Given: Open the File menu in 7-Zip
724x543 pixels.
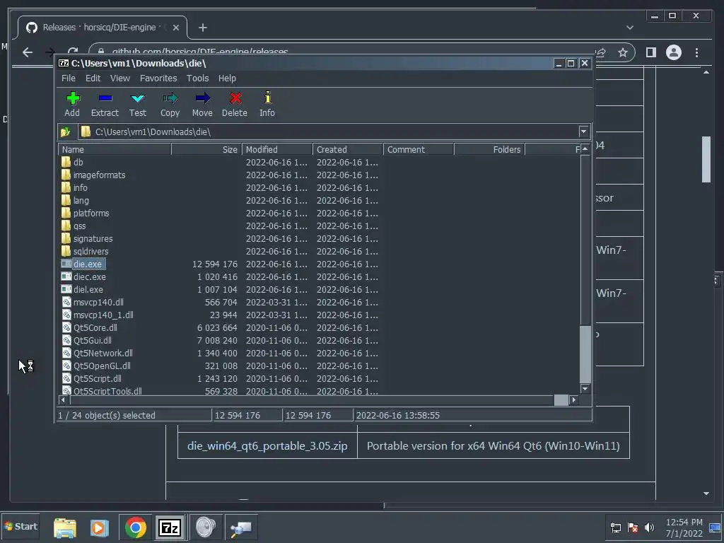Looking at the screenshot, I should click(69, 78).
